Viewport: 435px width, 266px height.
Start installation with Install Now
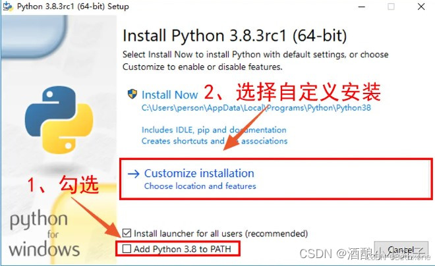tap(169, 95)
